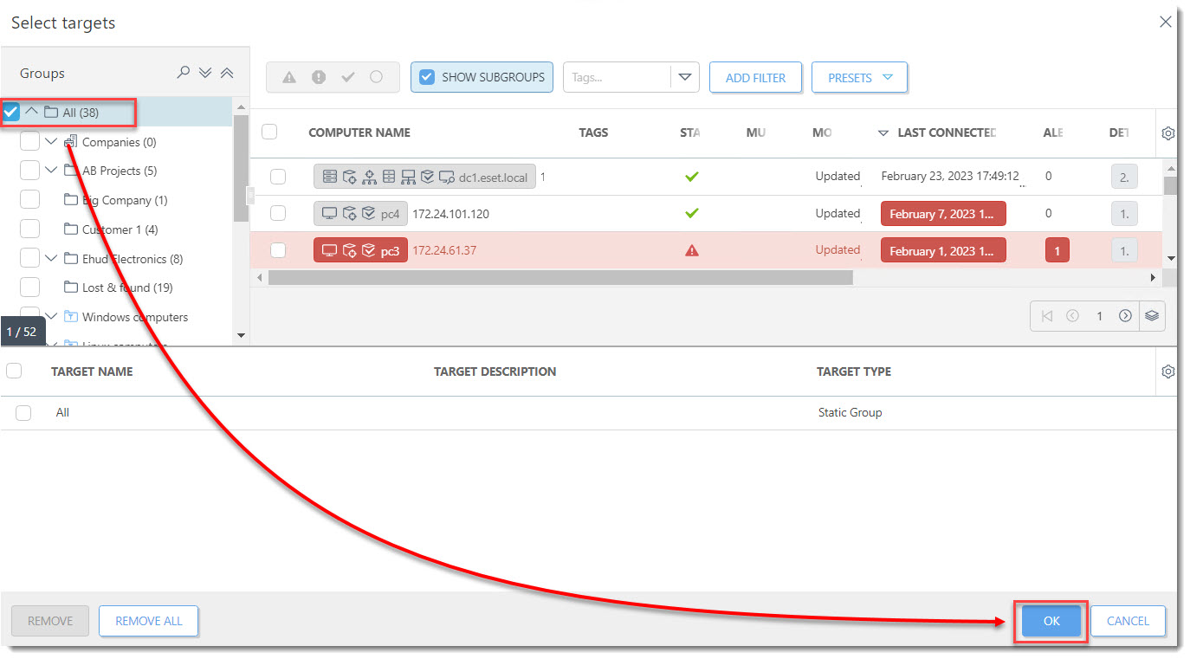Toggle Last Connected column sort arrow
Screen dimensions: 1190x659
point(883,133)
